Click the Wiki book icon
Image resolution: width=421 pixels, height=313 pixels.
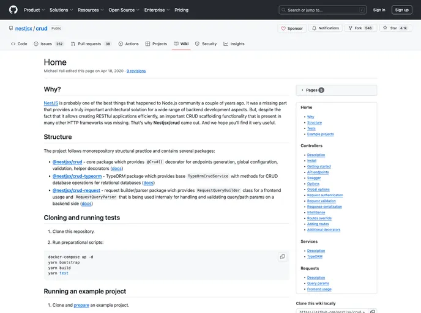[176, 44]
